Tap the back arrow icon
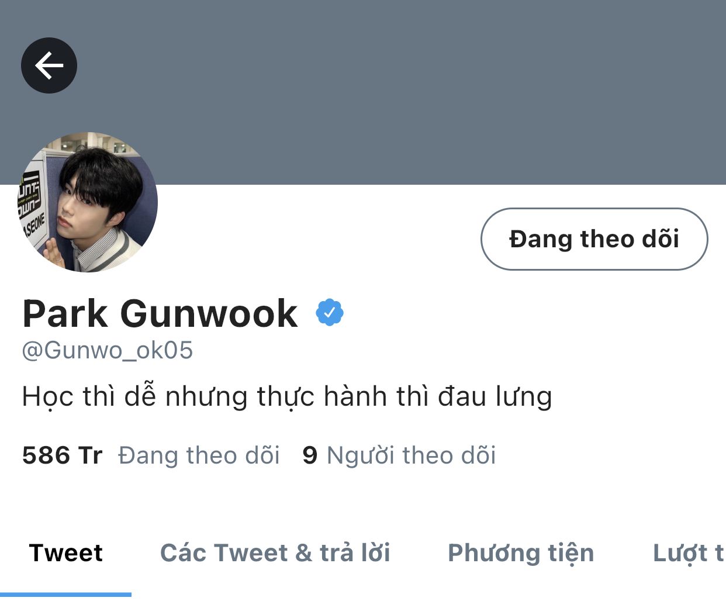Screen dimensions: 726x608 tap(49, 65)
